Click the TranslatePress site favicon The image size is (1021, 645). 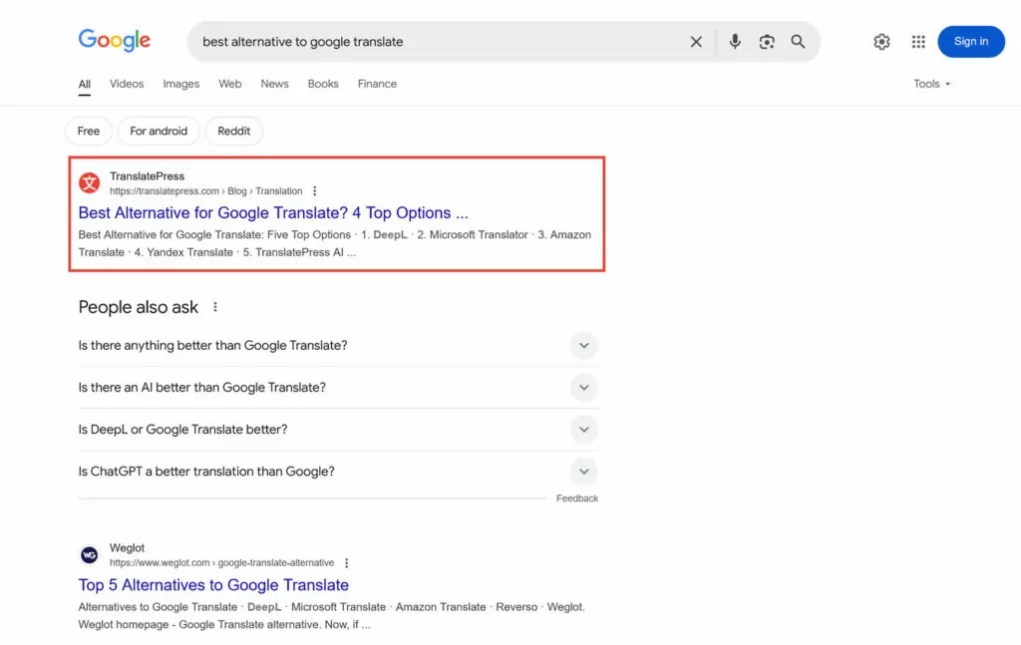pyautogui.click(x=89, y=182)
